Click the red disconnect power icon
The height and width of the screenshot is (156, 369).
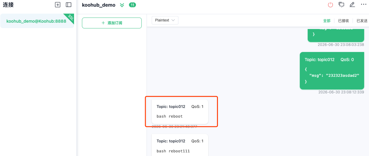point(330,5)
